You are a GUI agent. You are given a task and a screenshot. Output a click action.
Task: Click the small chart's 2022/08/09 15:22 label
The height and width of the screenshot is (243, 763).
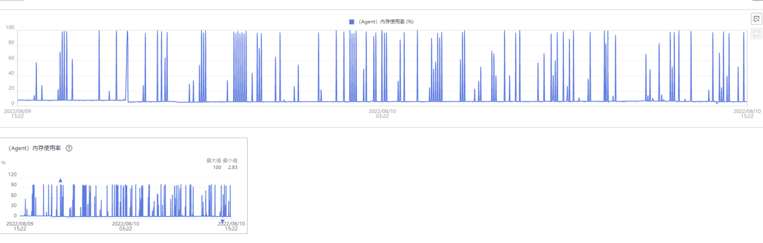pyautogui.click(x=20, y=226)
